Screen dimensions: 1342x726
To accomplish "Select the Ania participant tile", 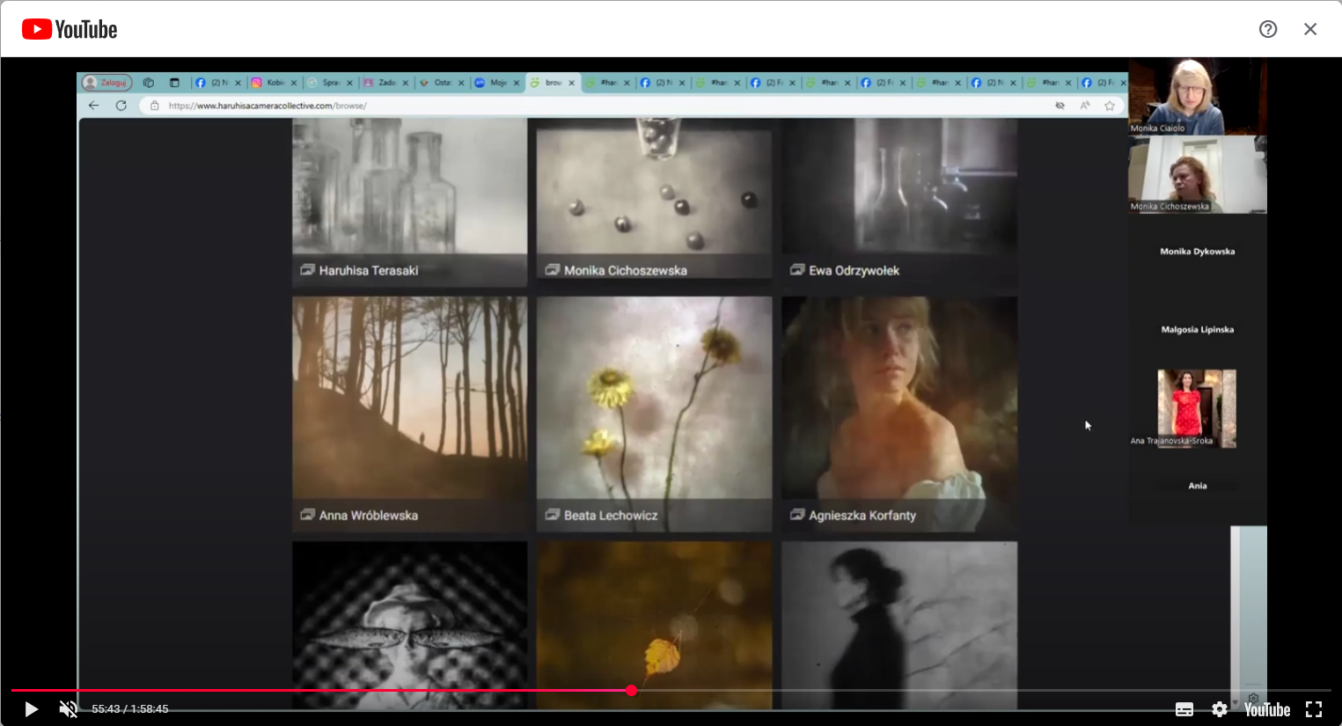I will 1198,486.
